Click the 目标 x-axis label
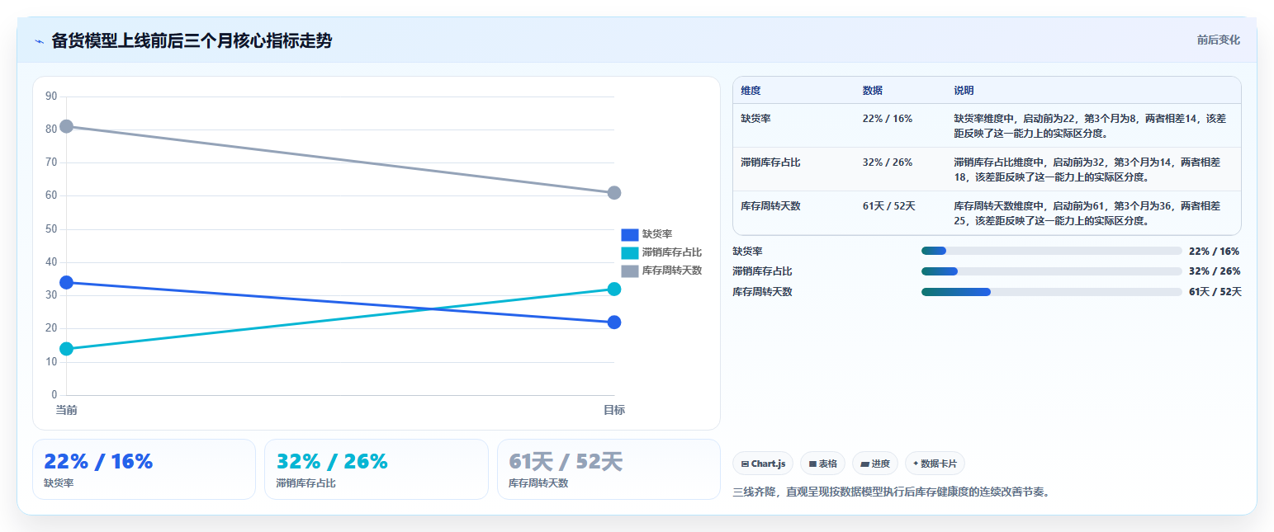 click(614, 410)
